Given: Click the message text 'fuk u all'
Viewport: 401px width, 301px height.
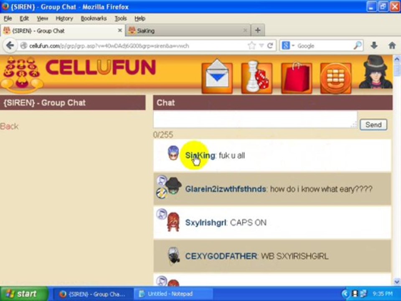Looking at the screenshot, I should 232,156.
